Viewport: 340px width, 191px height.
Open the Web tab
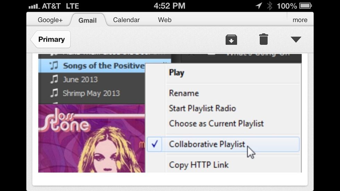pos(164,20)
